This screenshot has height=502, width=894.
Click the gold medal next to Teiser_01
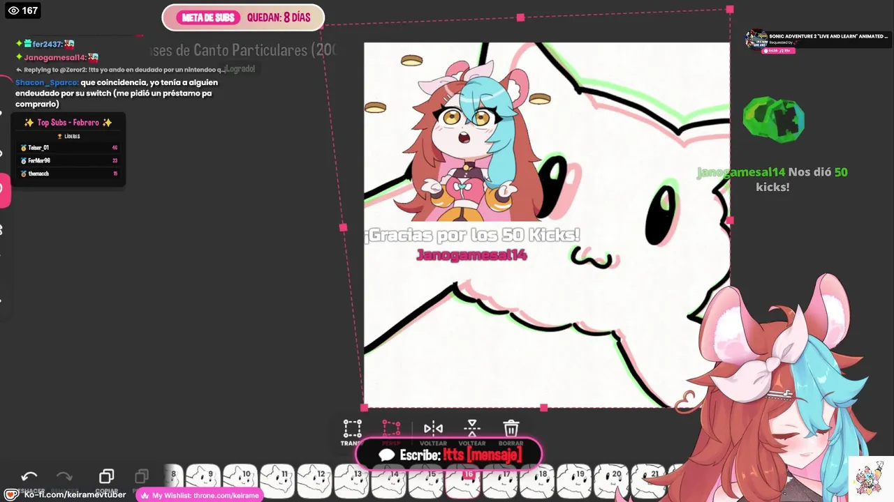point(24,148)
